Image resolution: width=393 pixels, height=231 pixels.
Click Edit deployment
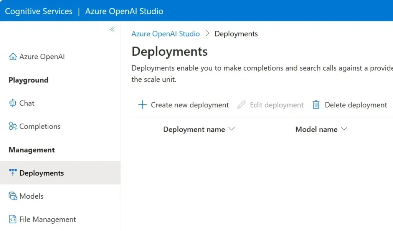pyautogui.click(x=271, y=105)
